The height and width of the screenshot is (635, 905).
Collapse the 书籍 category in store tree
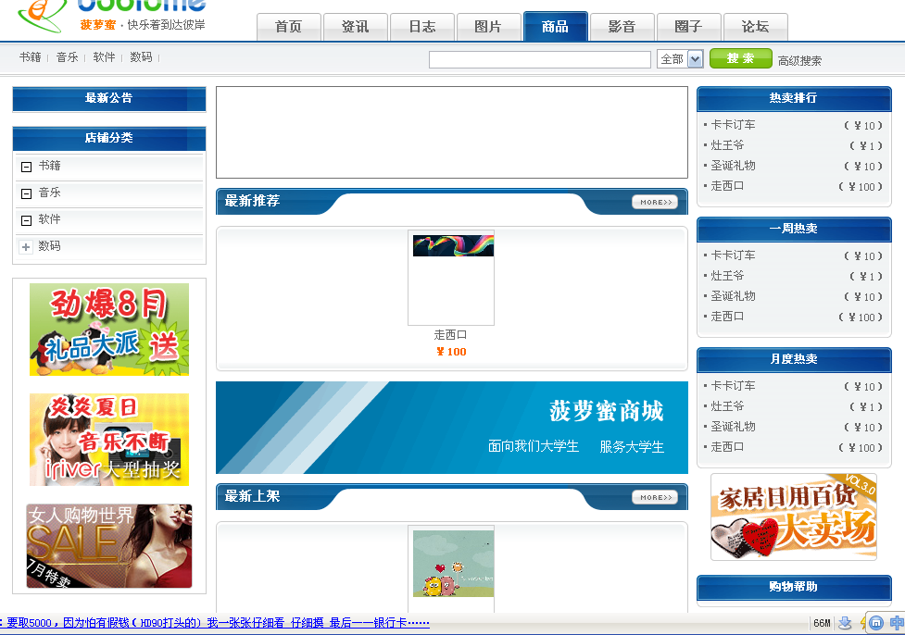coord(26,167)
